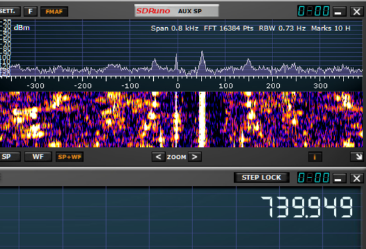Click the zoom in right arrow
The width and height of the screenshot is (366, 249).
tap(195, 157)
